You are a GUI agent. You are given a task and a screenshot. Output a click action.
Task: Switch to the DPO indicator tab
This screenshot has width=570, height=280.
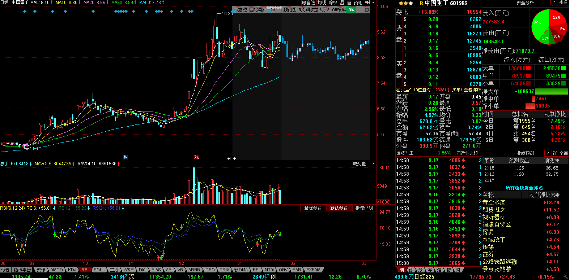[x=210, y=270]
